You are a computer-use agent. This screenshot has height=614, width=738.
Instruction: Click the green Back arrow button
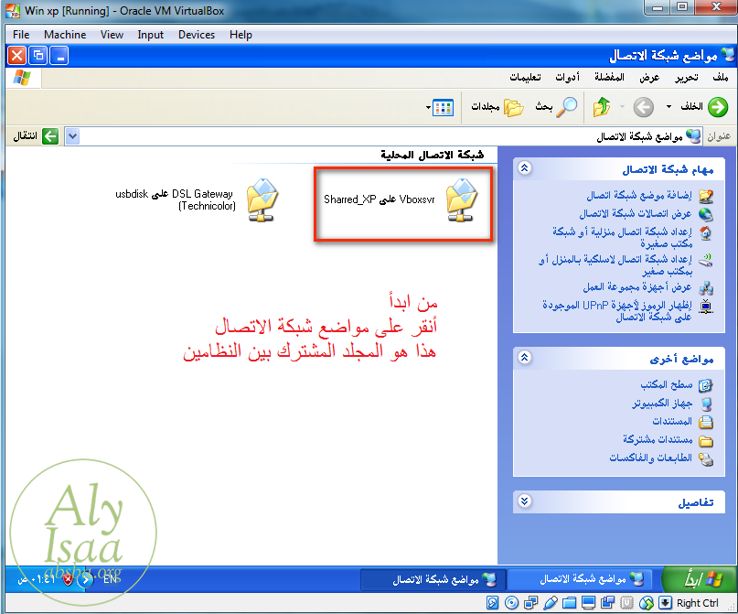pyautogui.click(x=718, y=107)
